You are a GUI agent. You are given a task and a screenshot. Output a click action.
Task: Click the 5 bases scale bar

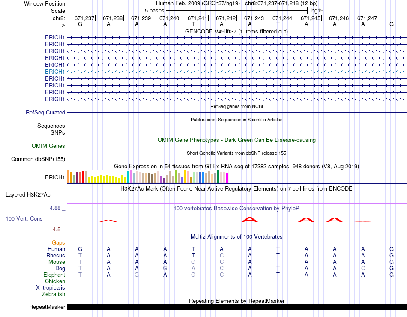coord(236,10)
